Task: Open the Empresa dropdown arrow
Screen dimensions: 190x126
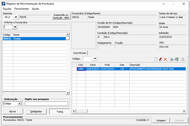Action: click(16, 17)
